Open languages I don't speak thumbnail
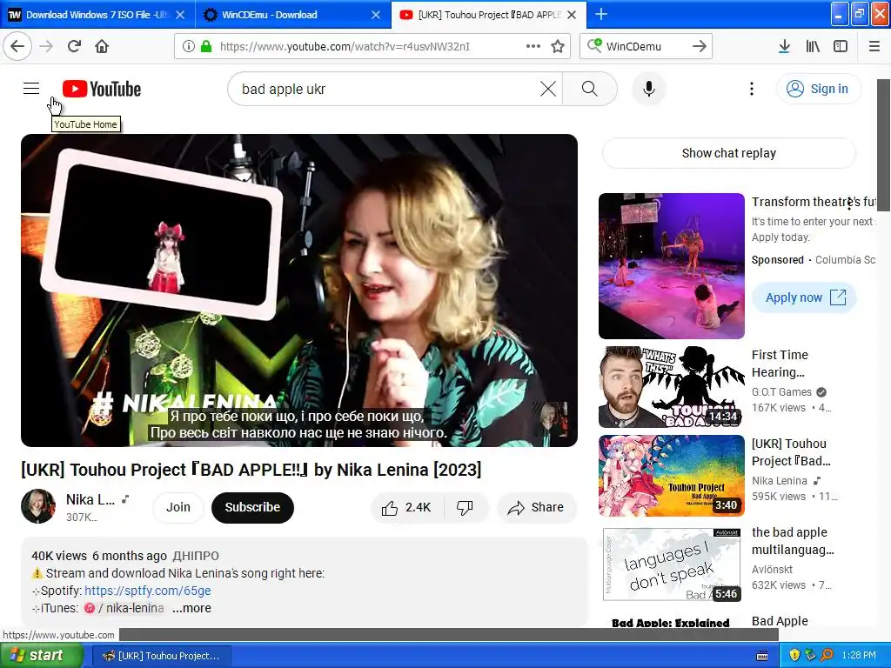The height and width of the screenshot is (668, 891). [671, 564]
